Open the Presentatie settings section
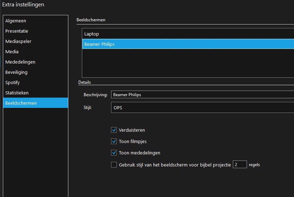The image size is (294, 197). (36, 31)
